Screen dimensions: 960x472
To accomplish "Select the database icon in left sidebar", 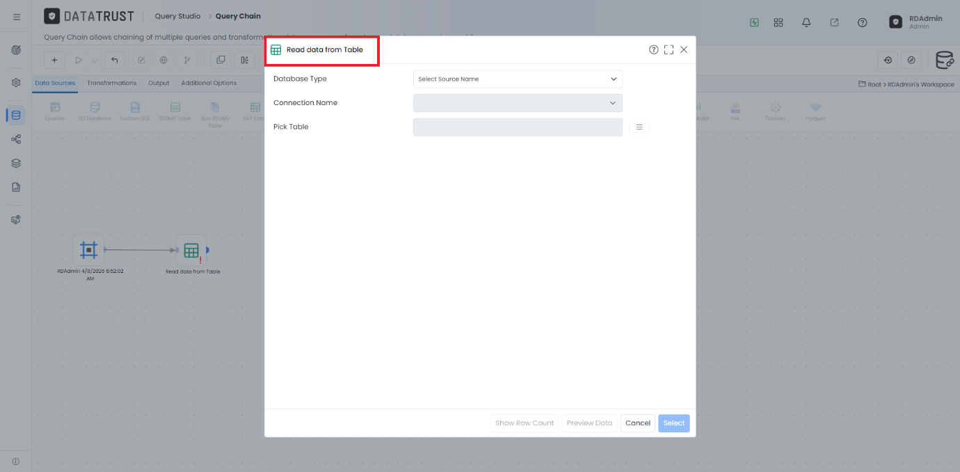I will coord(16,115).
